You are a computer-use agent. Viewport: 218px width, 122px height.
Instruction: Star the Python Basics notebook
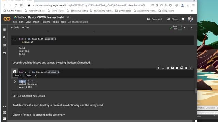68,17
